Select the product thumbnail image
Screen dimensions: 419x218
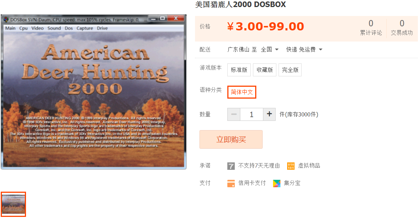point(13,204)
